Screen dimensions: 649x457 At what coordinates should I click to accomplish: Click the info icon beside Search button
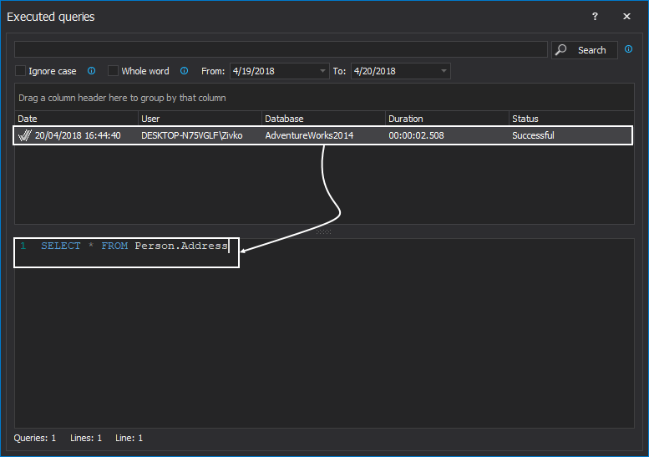tap(628, 49)
